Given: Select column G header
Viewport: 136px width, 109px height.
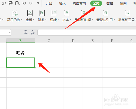Looking at the screenshot, I should point(129,41).
